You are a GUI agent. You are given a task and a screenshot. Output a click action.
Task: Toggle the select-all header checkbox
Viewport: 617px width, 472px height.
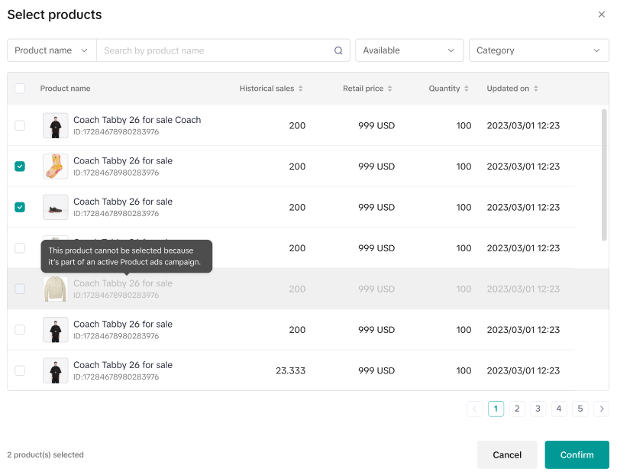pos(20,89)
